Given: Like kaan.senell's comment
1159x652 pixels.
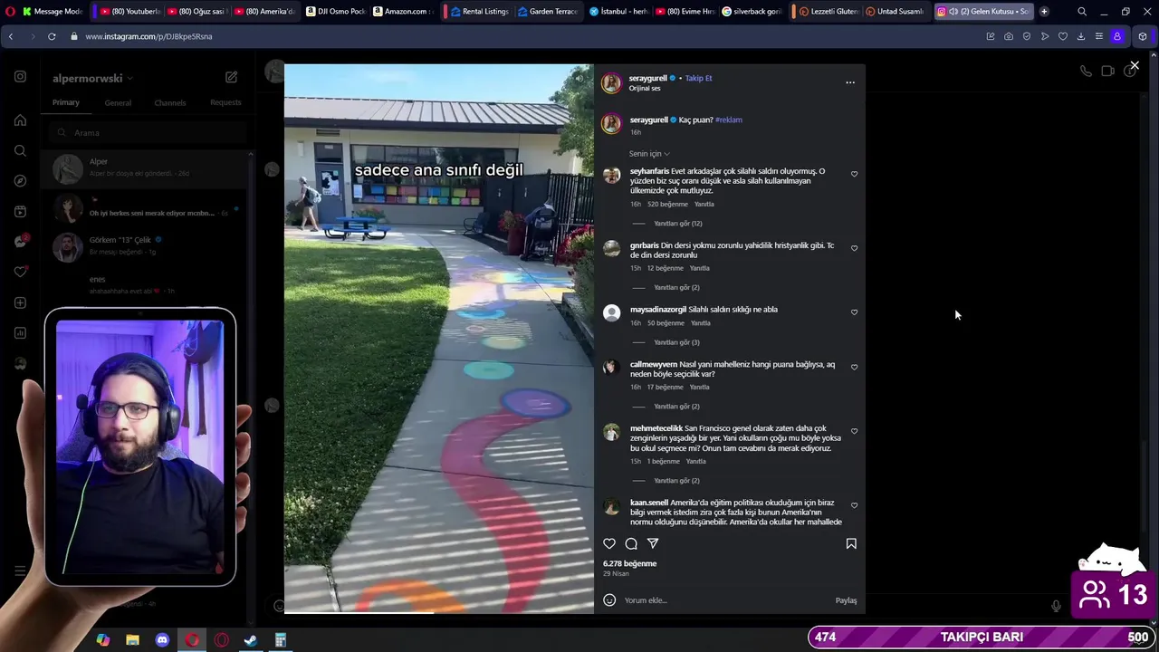Looking at the screenshot, I should point(854,506).
